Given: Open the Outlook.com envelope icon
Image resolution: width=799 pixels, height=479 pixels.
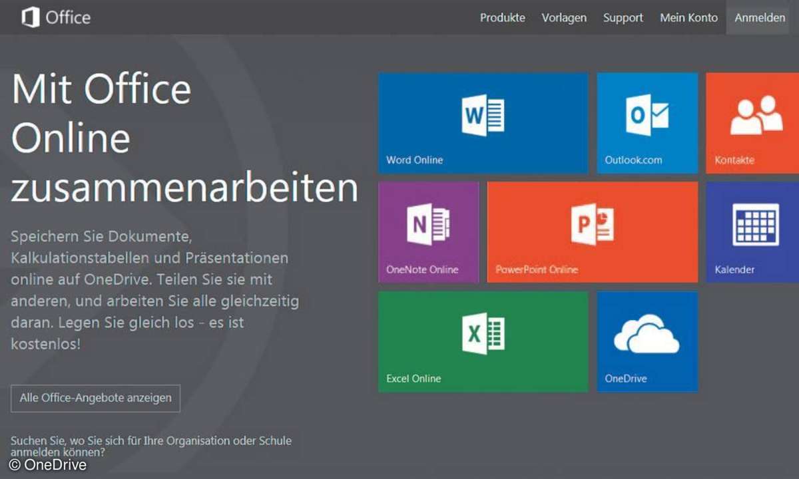Looking at the screenshot, I should (x=647, y=116).
